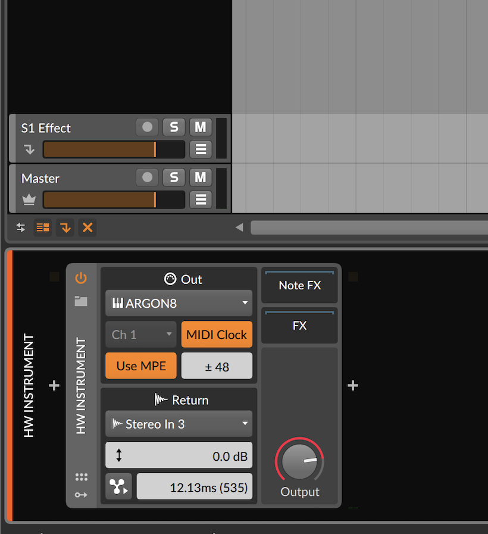
Task: Toggle effect tracks visibility arrow icon
Action: point(65,227)
